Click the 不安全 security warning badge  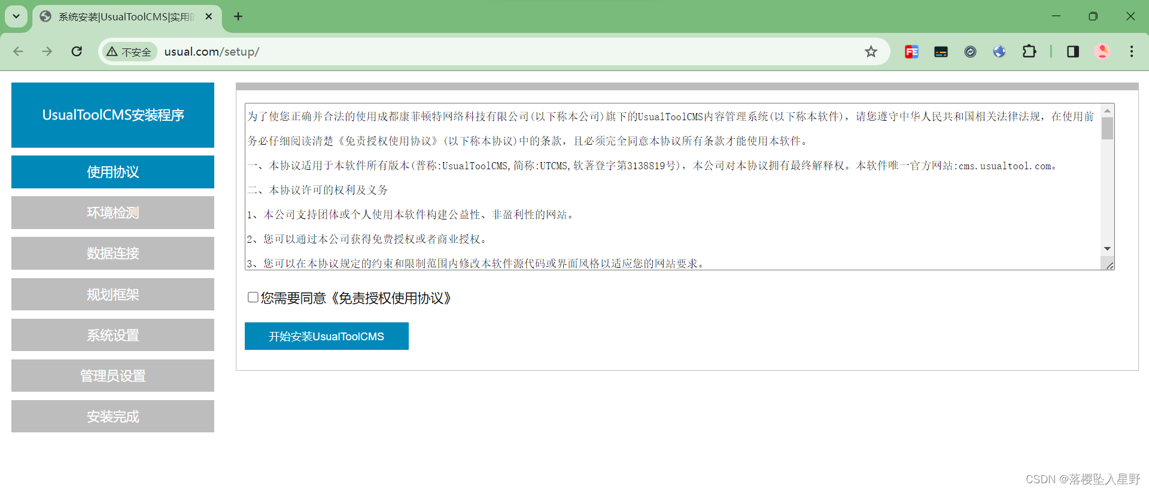[x=129, y=52]
